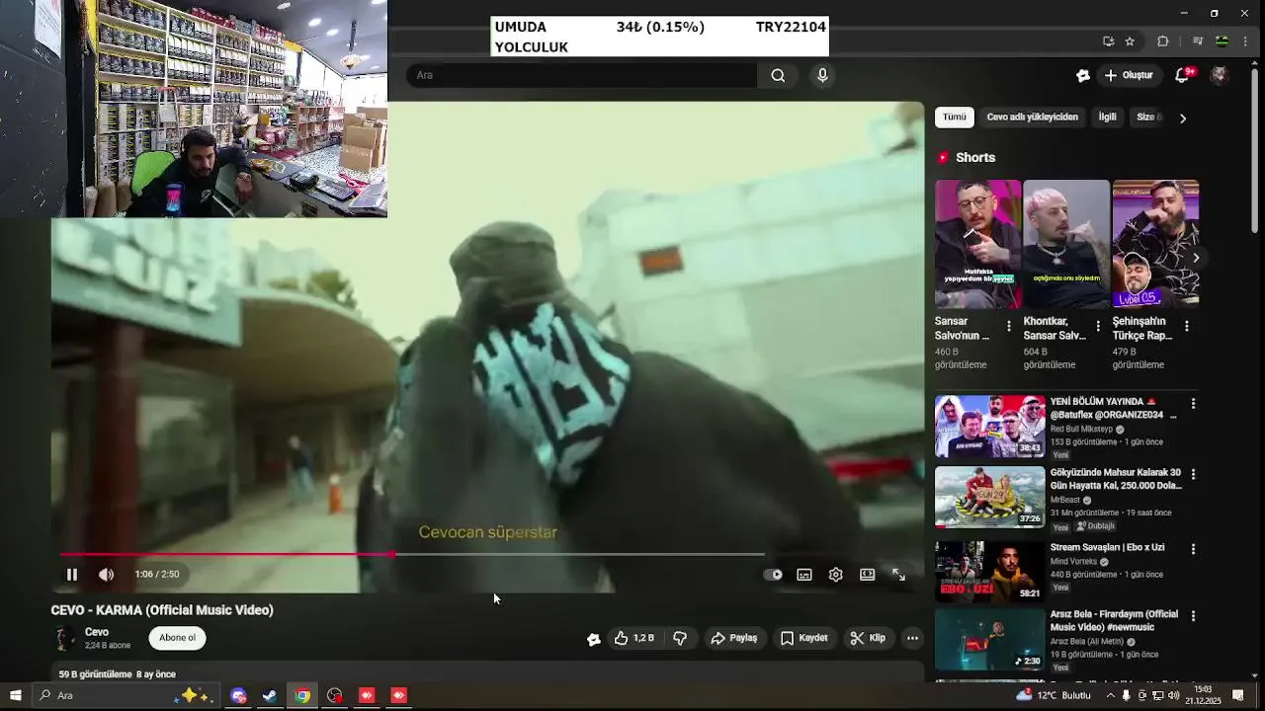Open Sansar Salvo short thumbnail
The image size is (1265, 711).
[x=977, y=244]
